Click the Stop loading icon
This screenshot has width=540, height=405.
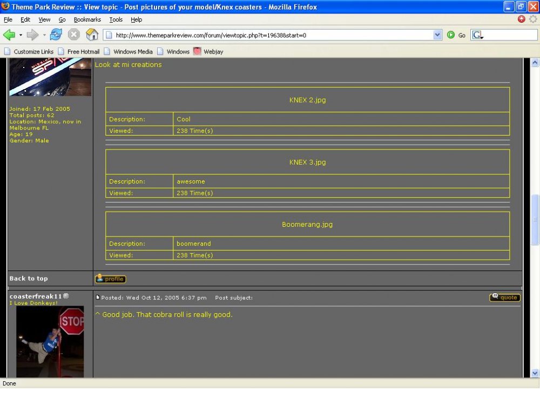coord(74,35)
